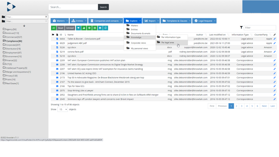Viewport: 279px width, 157px height.
Task: Expand the Templates & Clauses dropdown
Action: point(176,21)
